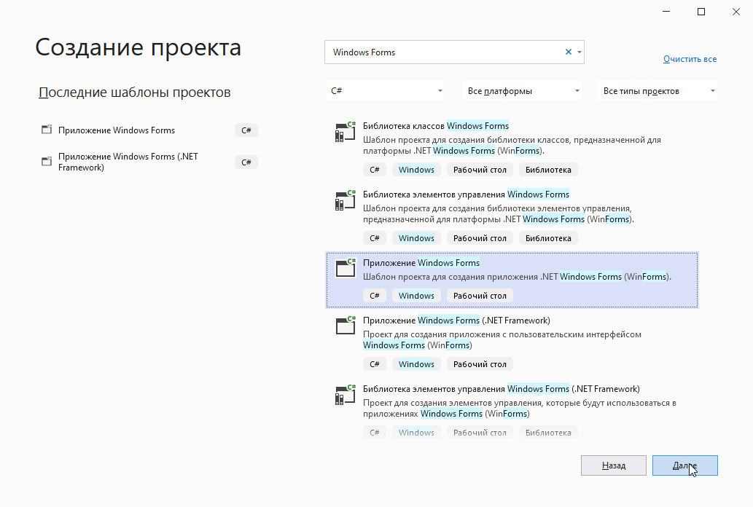Open the Все типы проектов dropdown
The height and width of the screenshot is (507, 753).
657,91
